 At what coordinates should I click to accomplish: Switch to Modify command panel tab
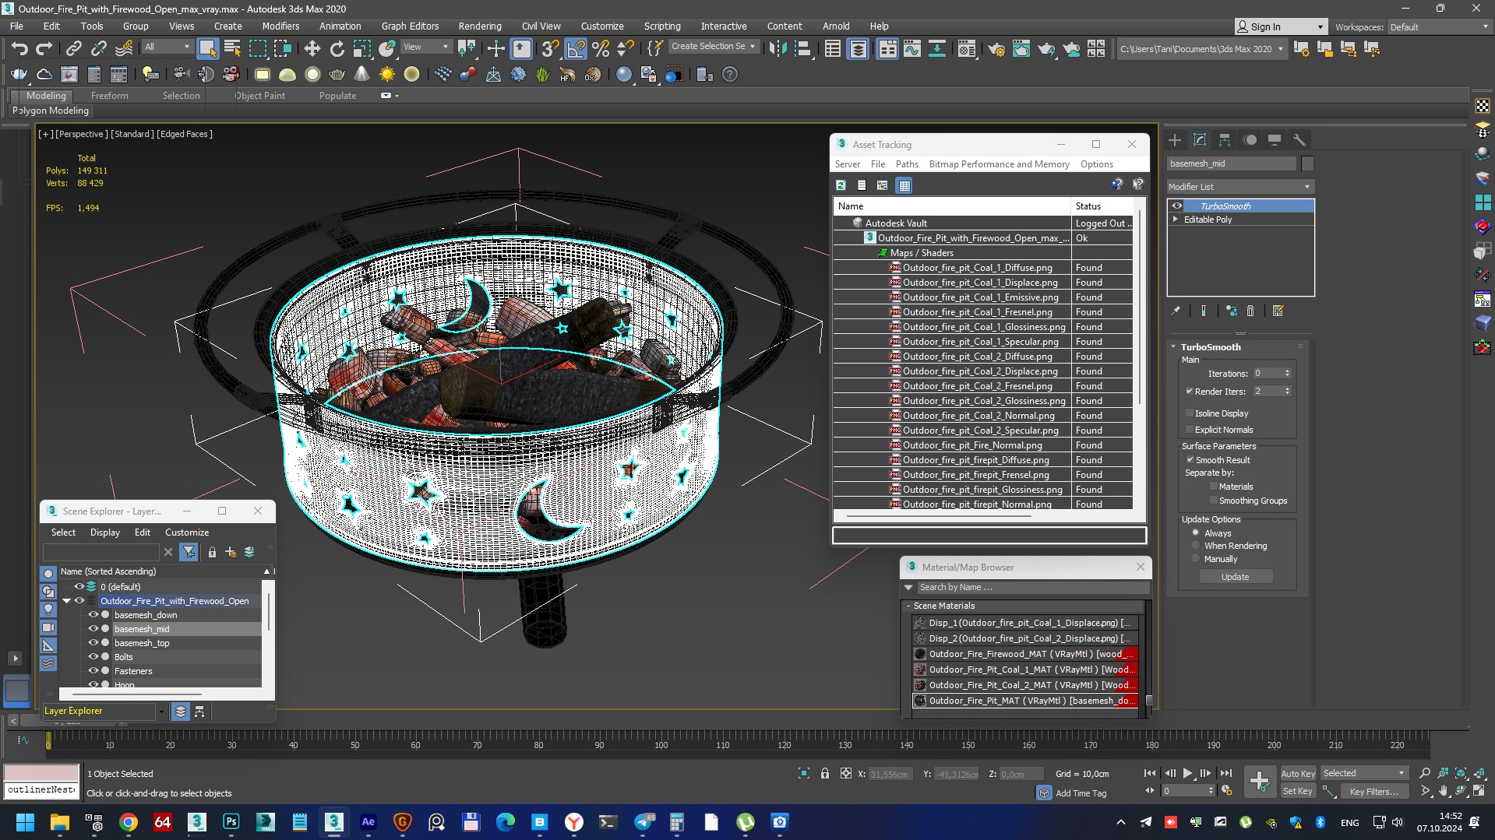click(1200, 140)
